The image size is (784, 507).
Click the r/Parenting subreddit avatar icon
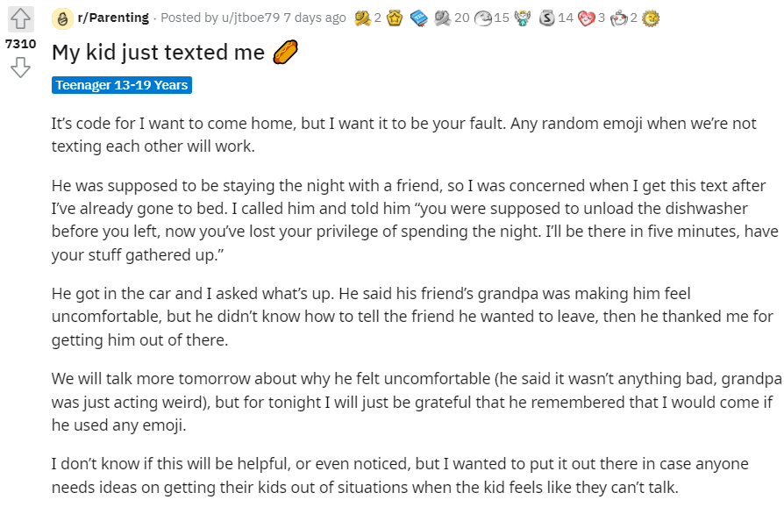[x=62, y=19]
